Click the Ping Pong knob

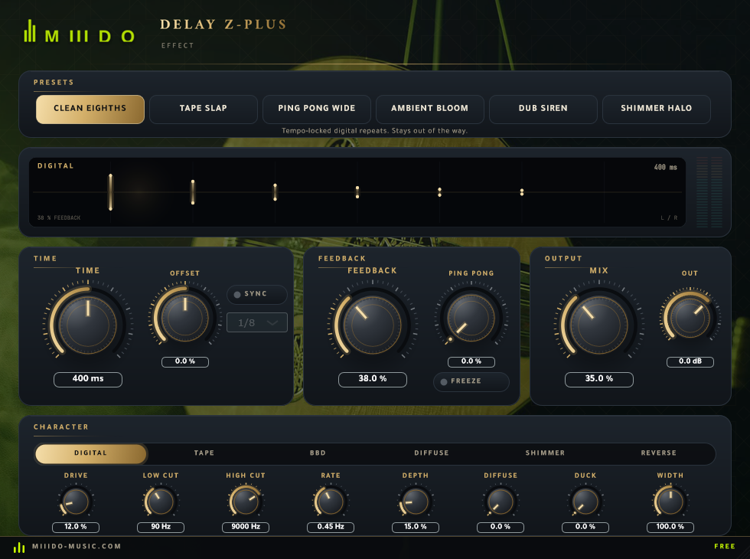tap(471, 318)
